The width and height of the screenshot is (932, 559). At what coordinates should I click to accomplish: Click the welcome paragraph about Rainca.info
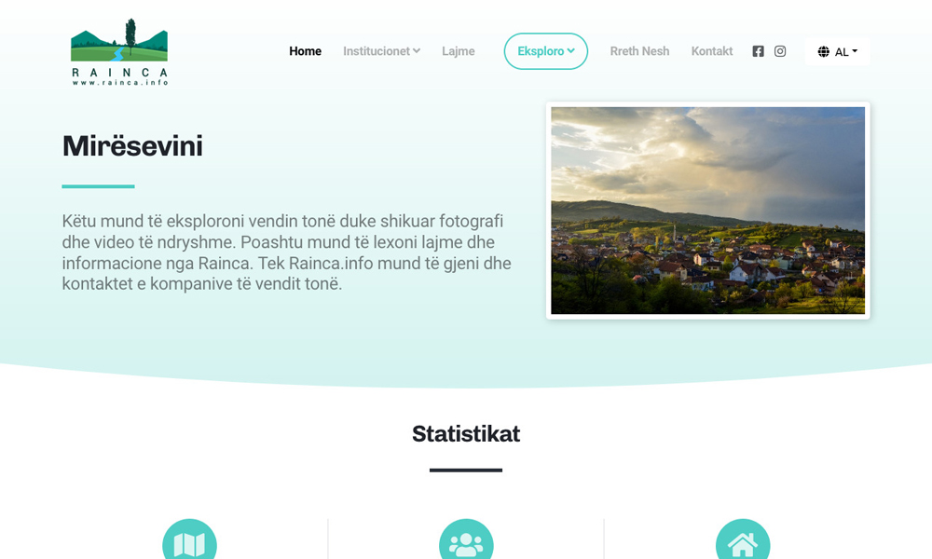pos(286,252)
